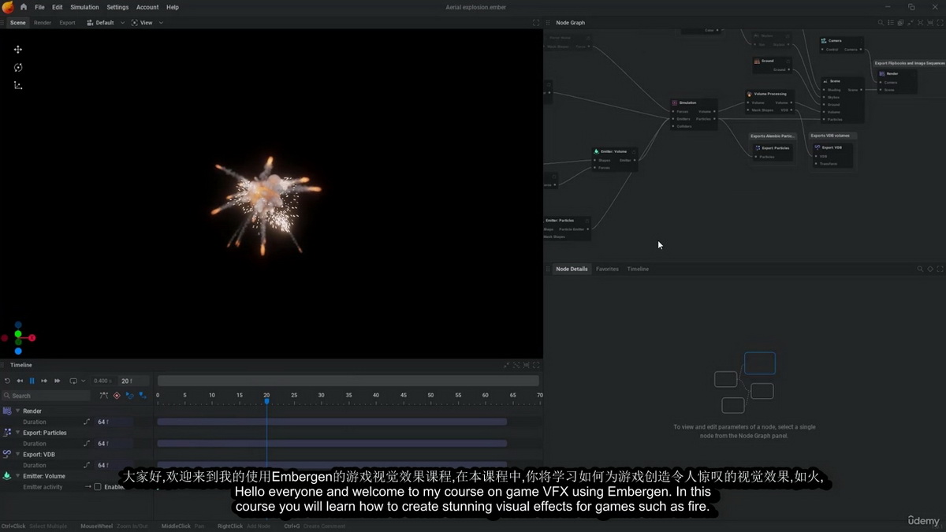The image size is (946, 532).
Task: Click the playhead marker at frame 20
Action: coord(266,401)
